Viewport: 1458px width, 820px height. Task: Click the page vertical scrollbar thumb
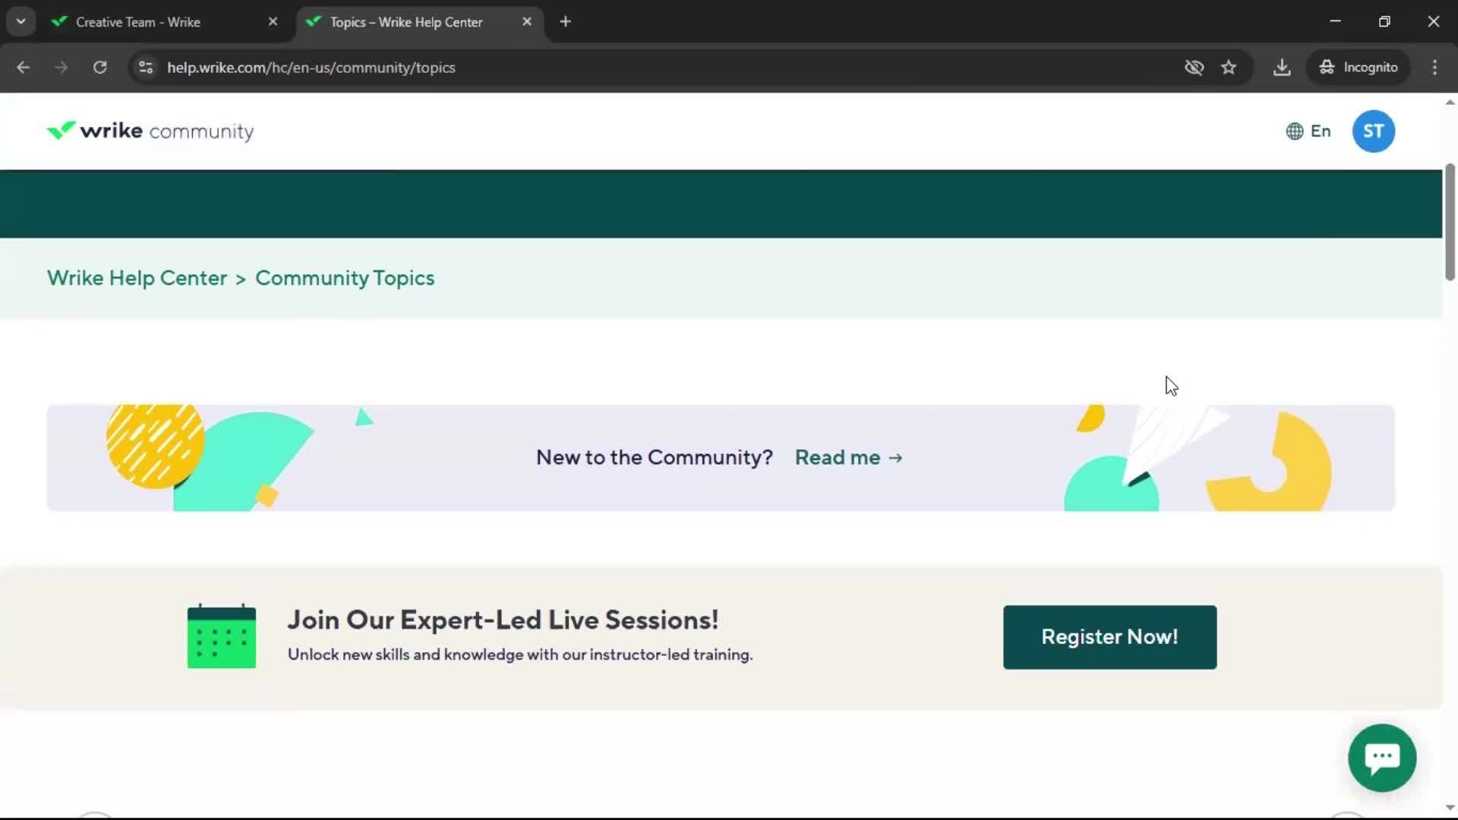[x=1449, y=222]
